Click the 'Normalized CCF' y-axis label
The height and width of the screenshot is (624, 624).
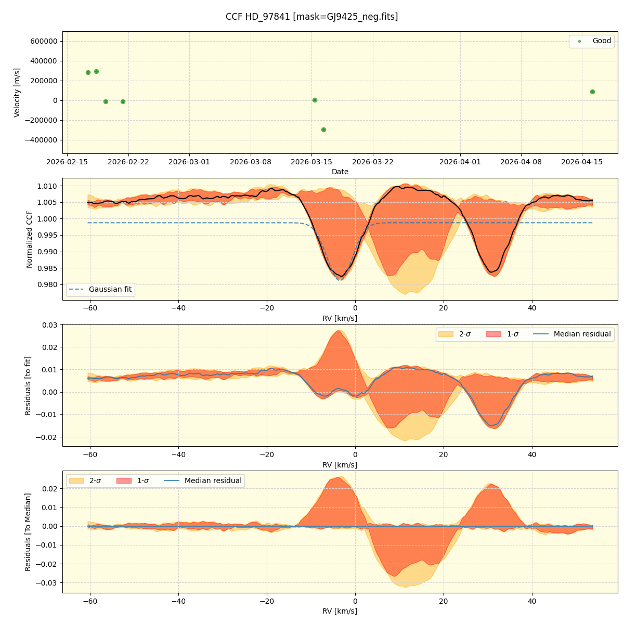[29, 239]
